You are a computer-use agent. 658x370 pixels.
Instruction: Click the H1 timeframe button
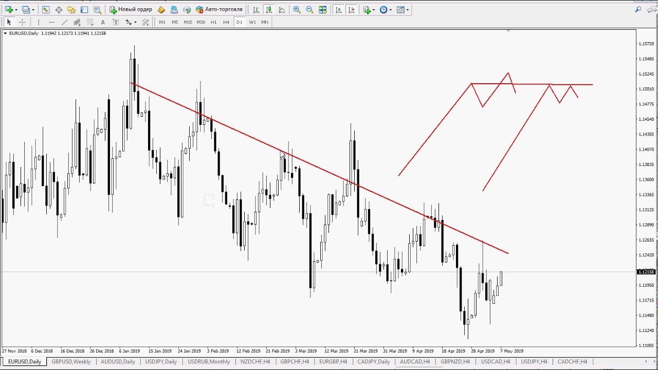tap(213, 22)
